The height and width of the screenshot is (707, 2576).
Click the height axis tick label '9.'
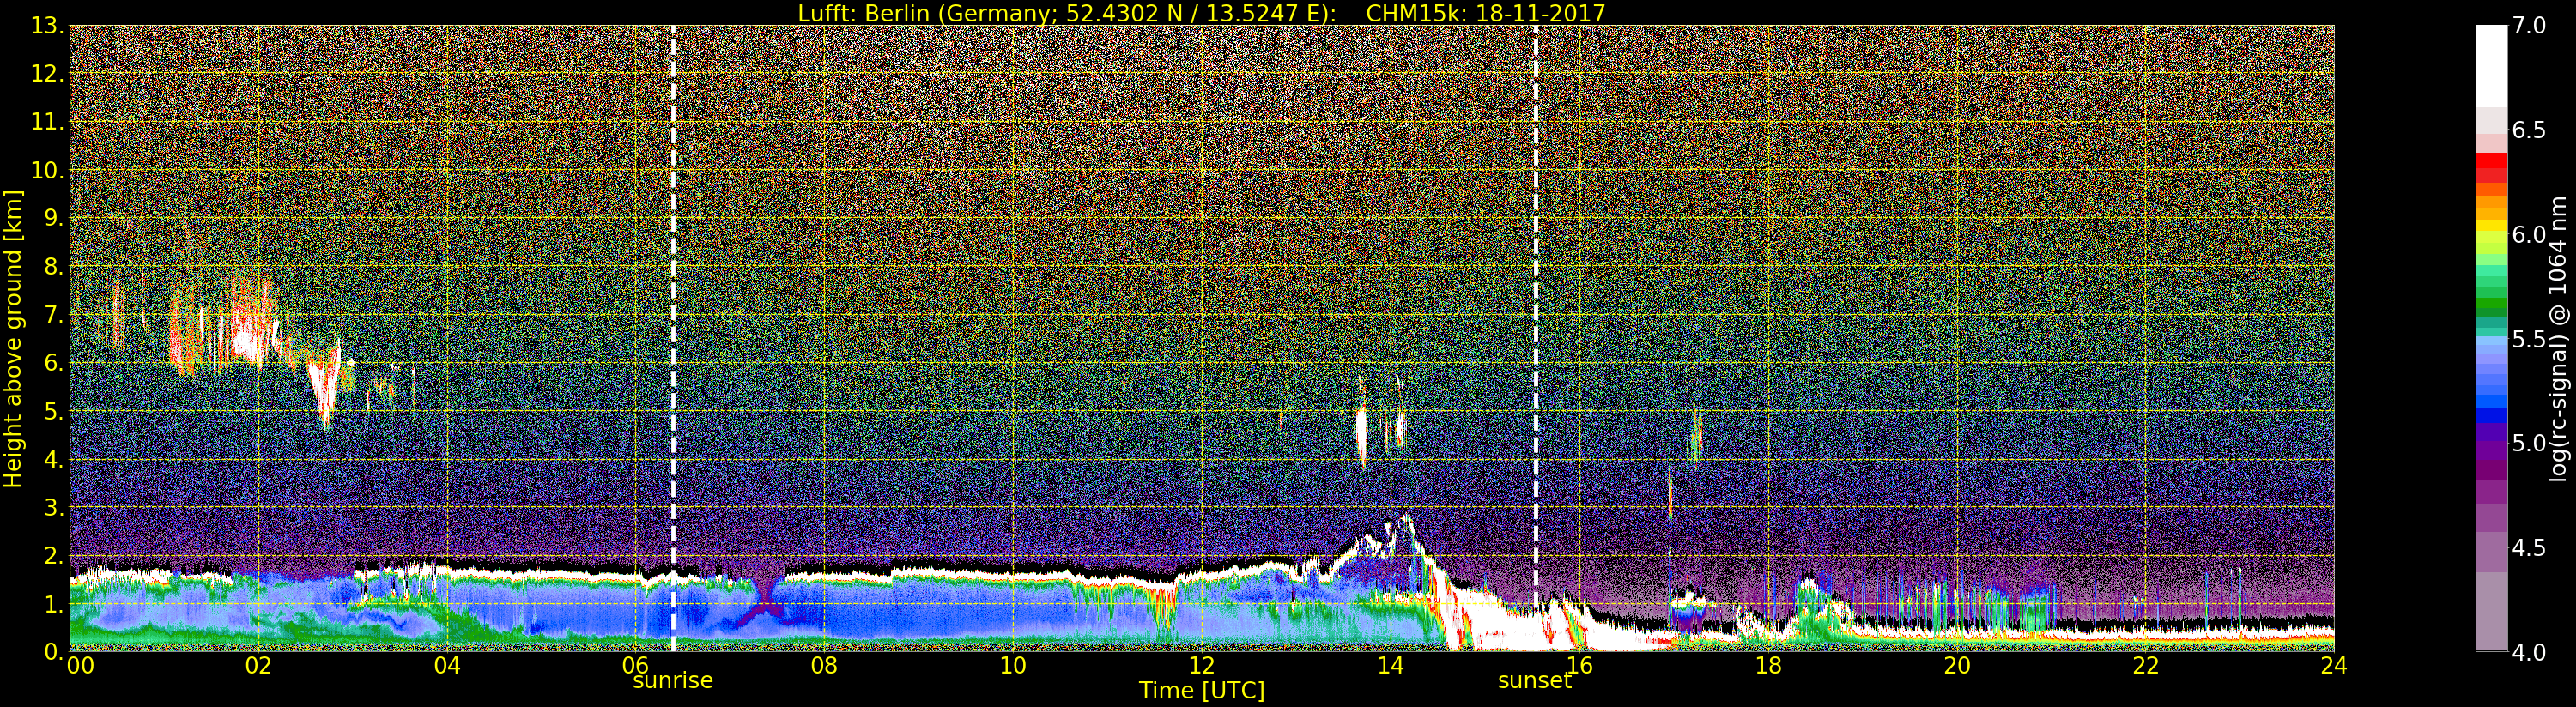53,218
